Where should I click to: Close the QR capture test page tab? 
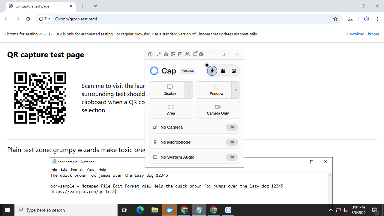pyautogui.click(x=71, y=6)
